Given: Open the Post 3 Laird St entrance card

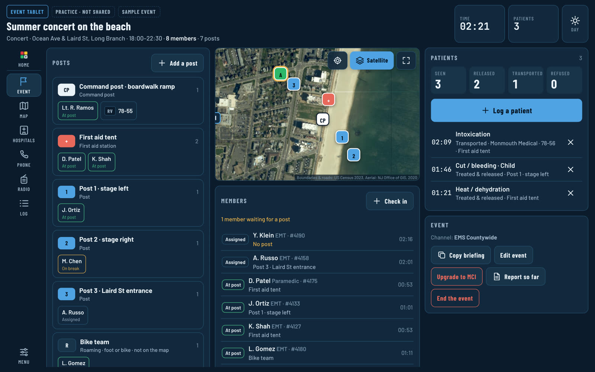Looking at the screenshot, I should click(x=128, y=305).
